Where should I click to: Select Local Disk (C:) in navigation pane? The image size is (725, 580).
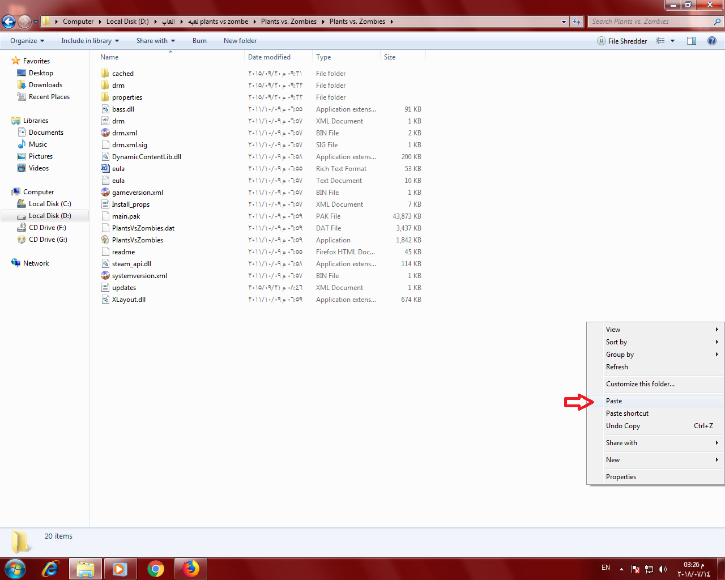pyautogui.click(x=50, y=203)
